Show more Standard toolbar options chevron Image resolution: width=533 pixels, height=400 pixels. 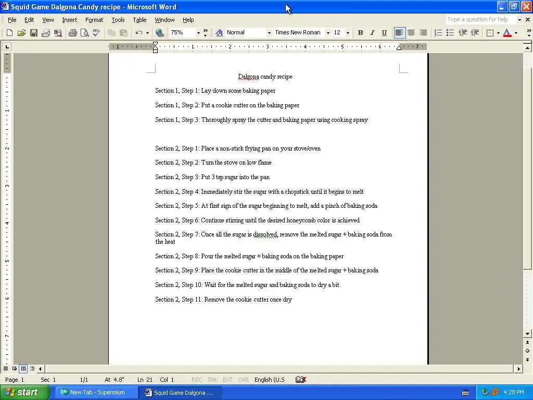coord(205,33)
